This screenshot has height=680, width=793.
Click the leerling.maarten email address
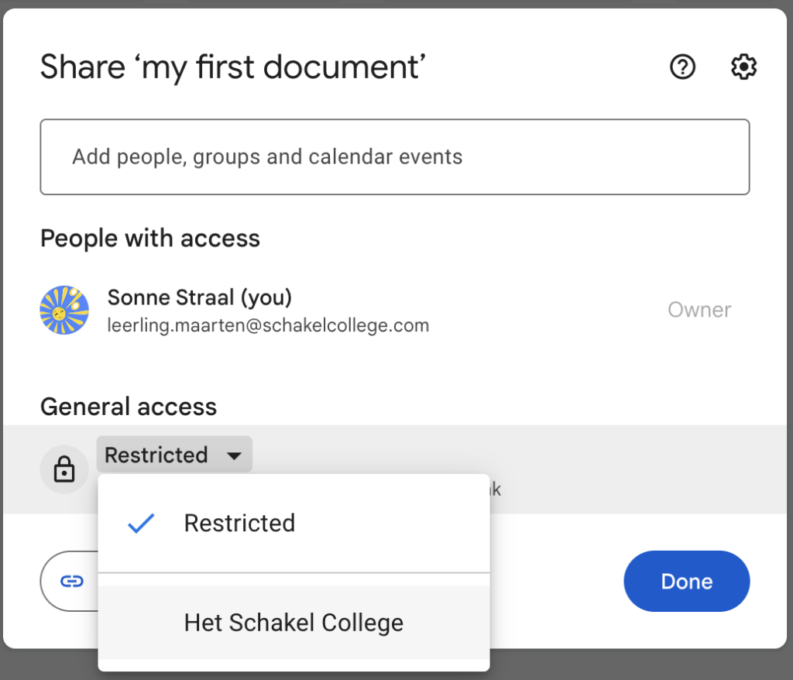coord(268,325)
